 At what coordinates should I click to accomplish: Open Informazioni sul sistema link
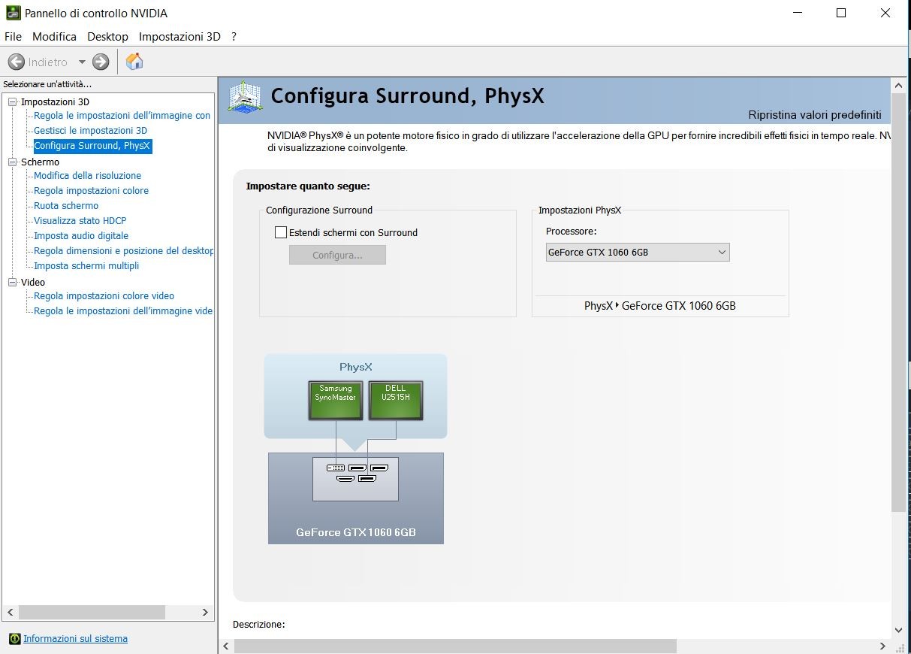coord(75,639)
